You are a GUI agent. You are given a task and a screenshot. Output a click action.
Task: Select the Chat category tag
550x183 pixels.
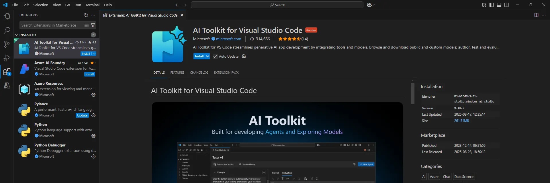(447, 177)
